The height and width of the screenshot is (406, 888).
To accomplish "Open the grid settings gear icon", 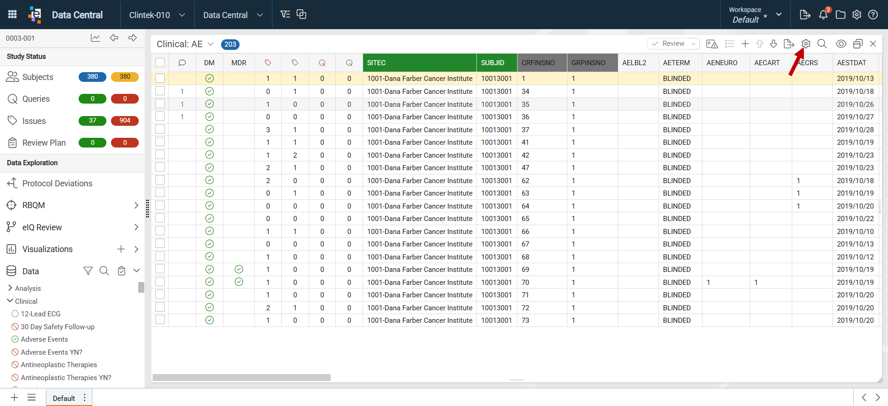I will tap(806, 43).
